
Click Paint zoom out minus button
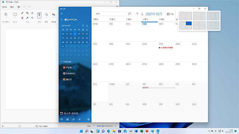pos(94,126)
